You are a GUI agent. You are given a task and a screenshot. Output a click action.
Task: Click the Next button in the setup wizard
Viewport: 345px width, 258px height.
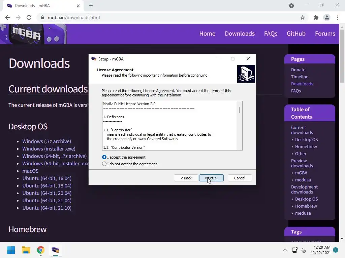211,178
